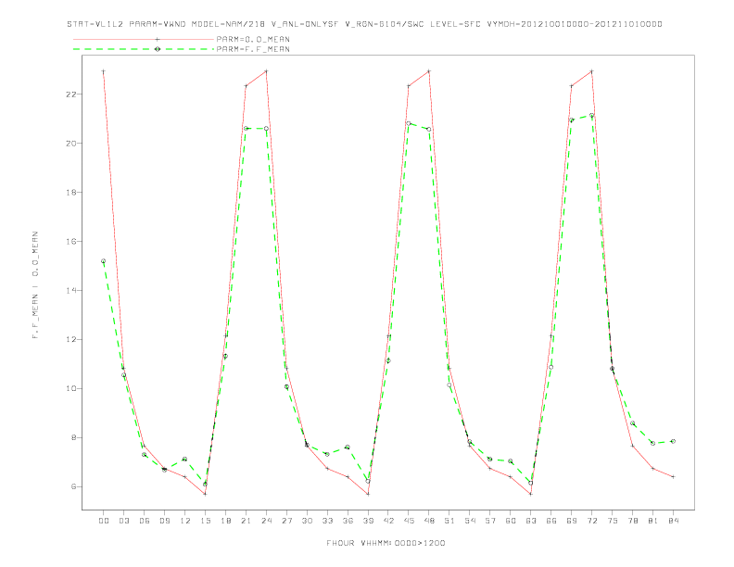734x567 pixels.
Task: Click y-axis tick label 14
Action: tap(70, 291)
